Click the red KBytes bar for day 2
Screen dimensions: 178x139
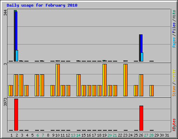[16, 115]
